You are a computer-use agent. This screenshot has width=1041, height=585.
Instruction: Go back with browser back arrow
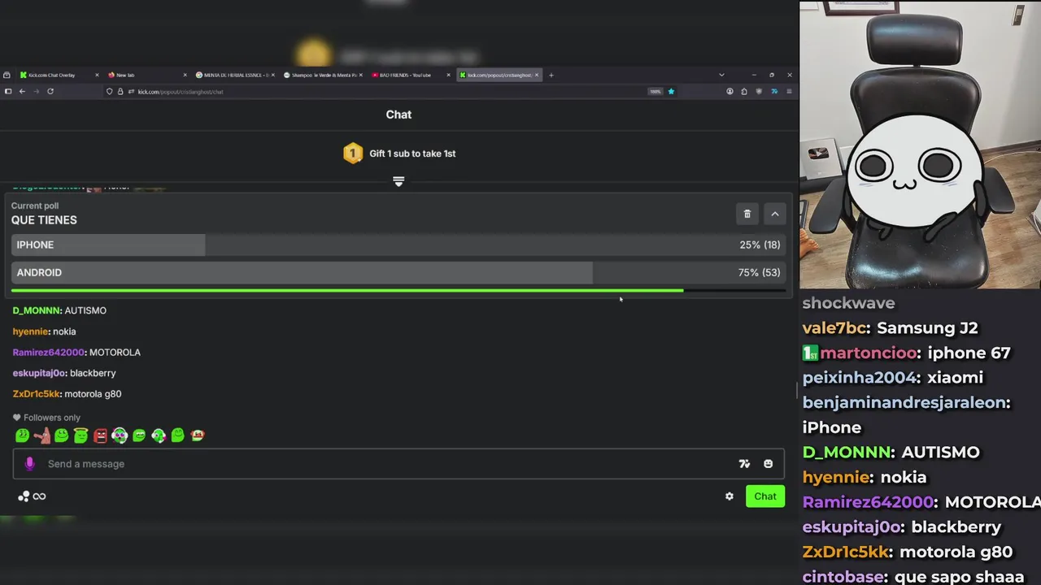tap(22, 92)
